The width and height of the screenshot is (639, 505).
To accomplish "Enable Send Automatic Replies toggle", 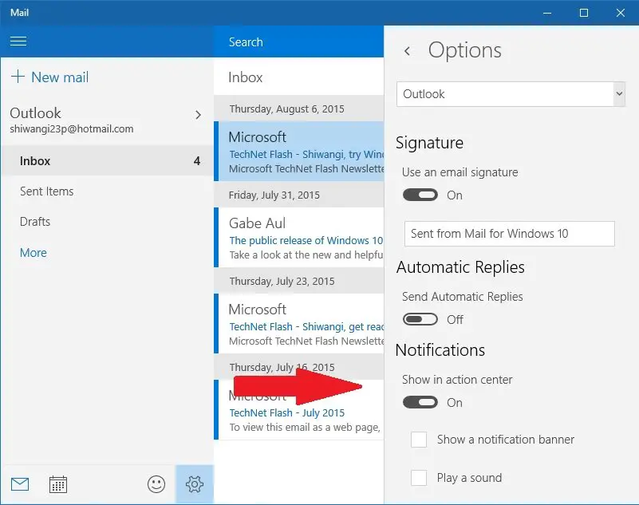I will pyautogui.click(x=420, y=319).
